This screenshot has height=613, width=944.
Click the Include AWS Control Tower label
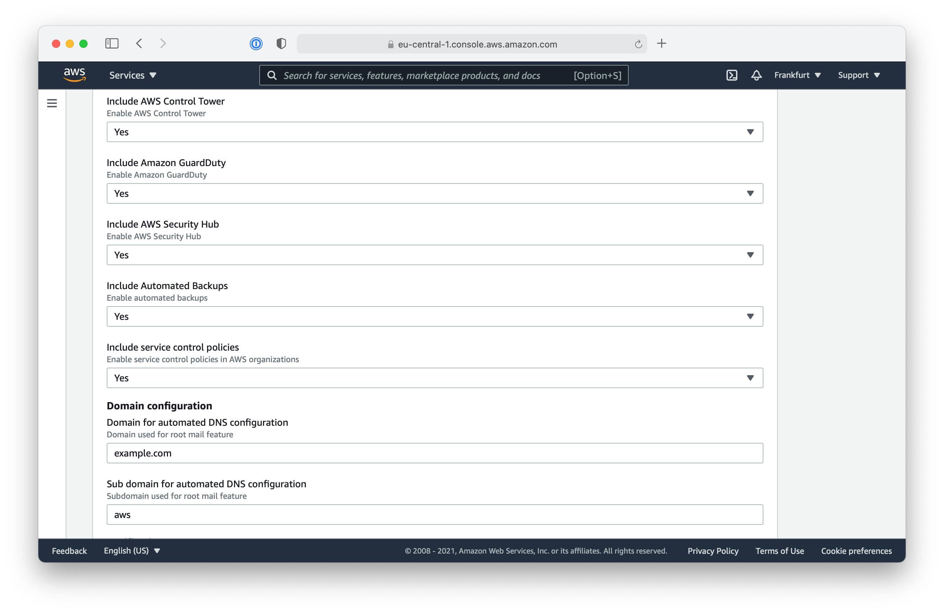coord(166,101)
